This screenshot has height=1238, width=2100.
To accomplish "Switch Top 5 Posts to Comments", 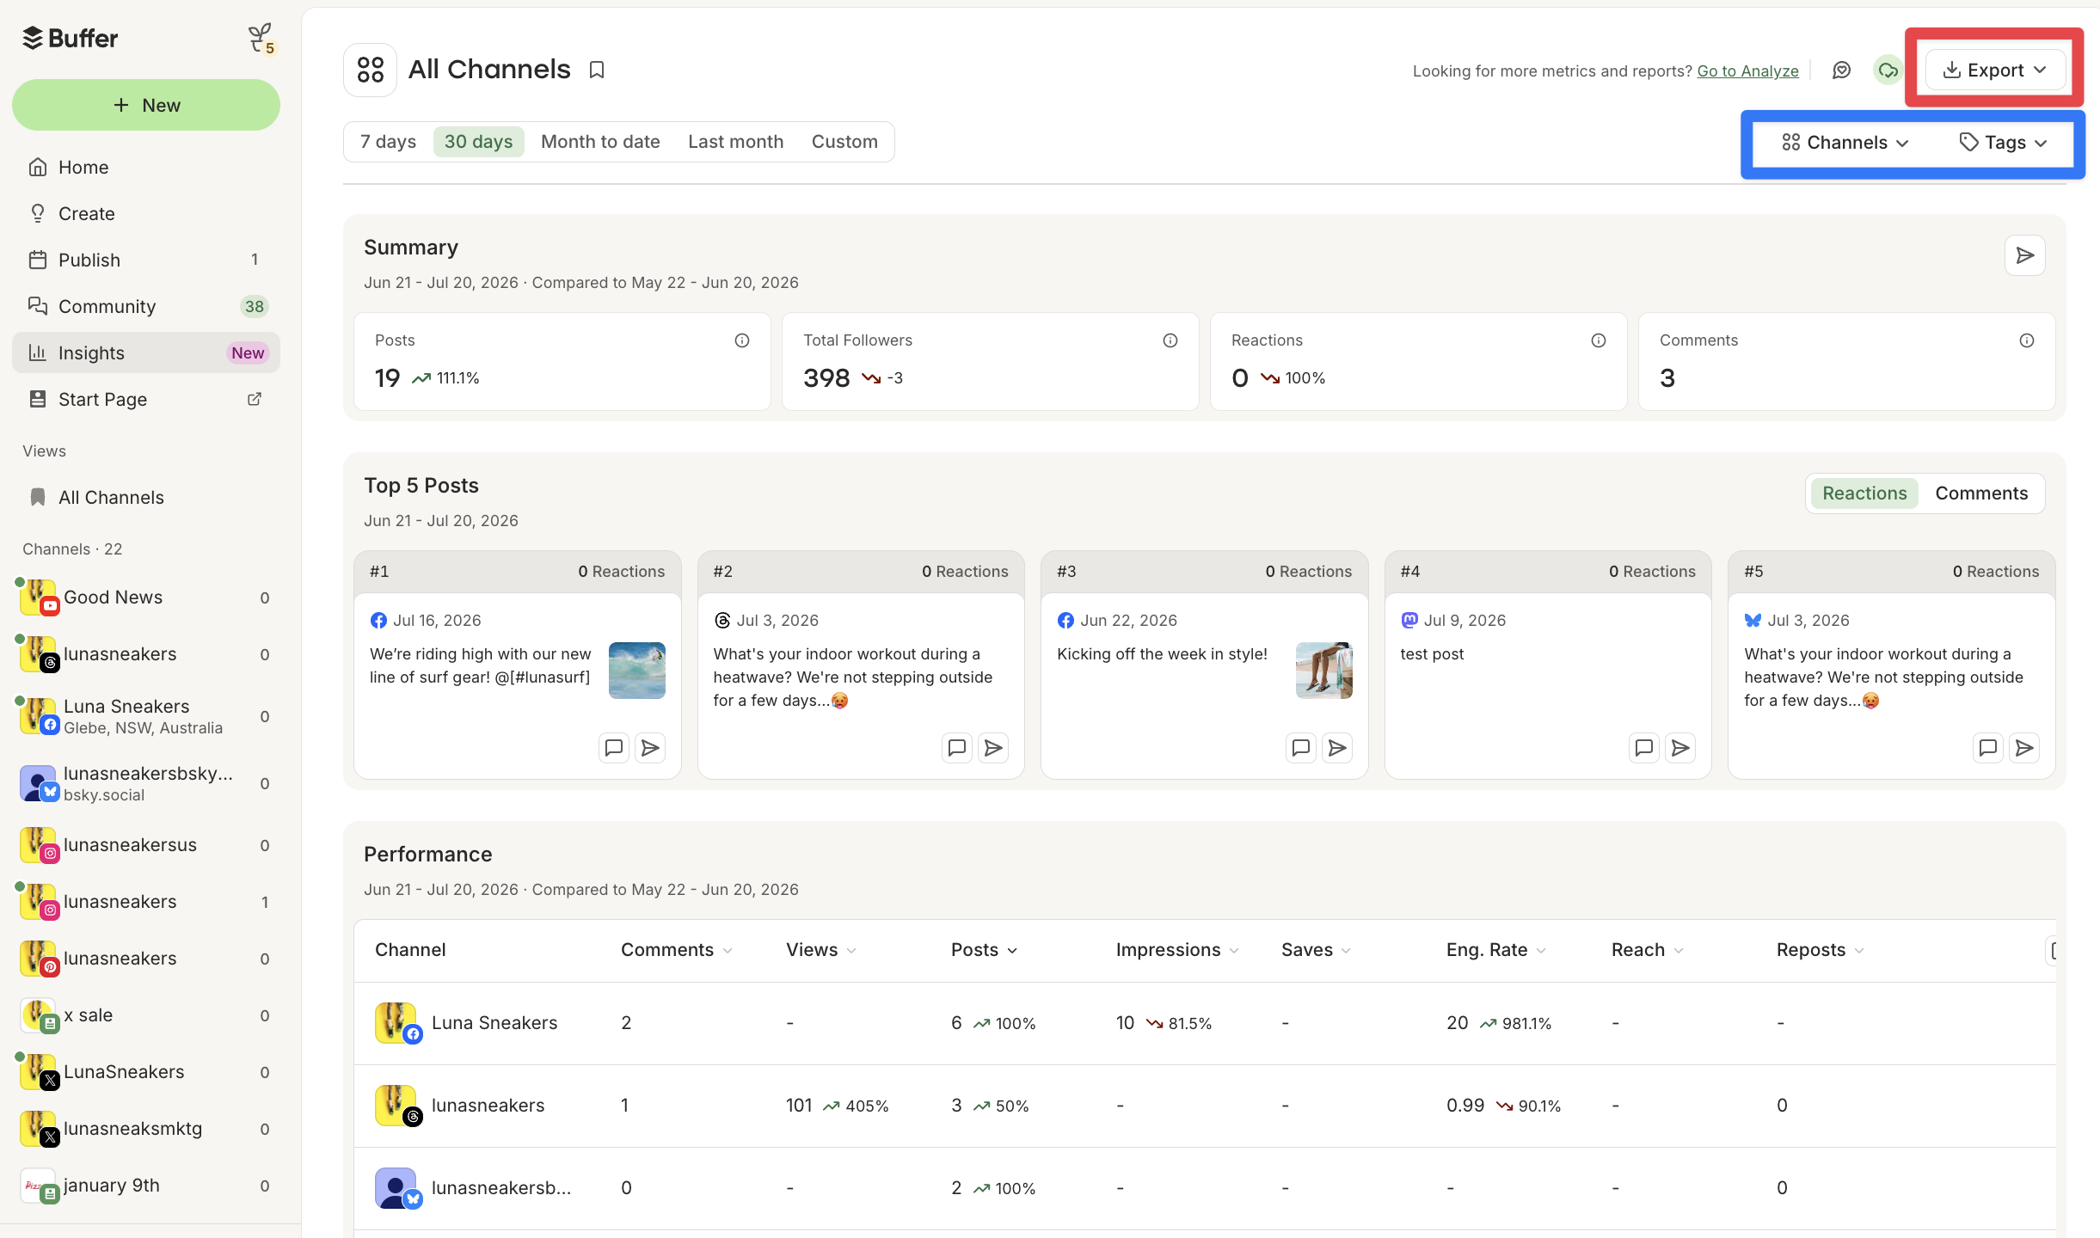I will [x=1981, y=493].
